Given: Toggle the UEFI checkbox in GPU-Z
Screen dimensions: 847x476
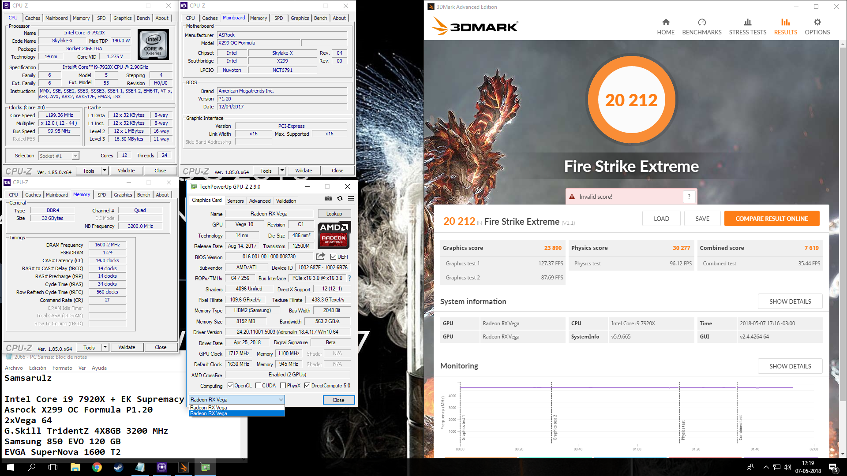Looking at the screenshot, I should point(334,257).
